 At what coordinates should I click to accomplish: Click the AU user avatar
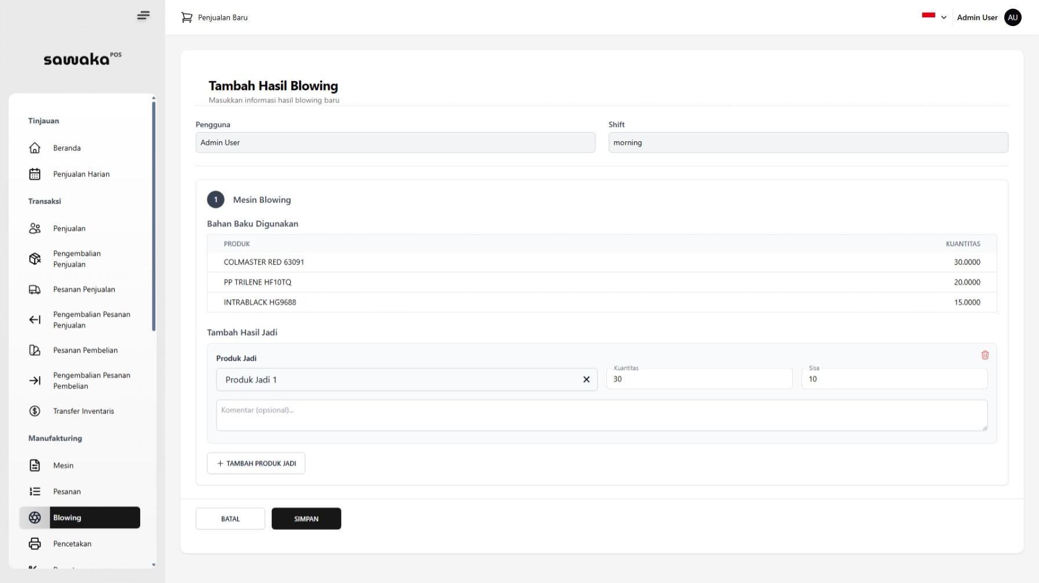pos(1012,17)
